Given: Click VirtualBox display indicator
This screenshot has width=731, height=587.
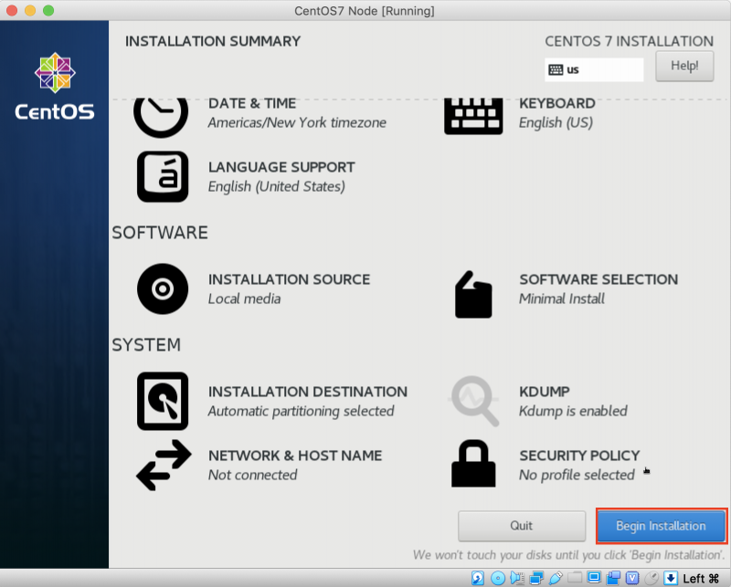Looking at the screenshot, I should [594, 578].
